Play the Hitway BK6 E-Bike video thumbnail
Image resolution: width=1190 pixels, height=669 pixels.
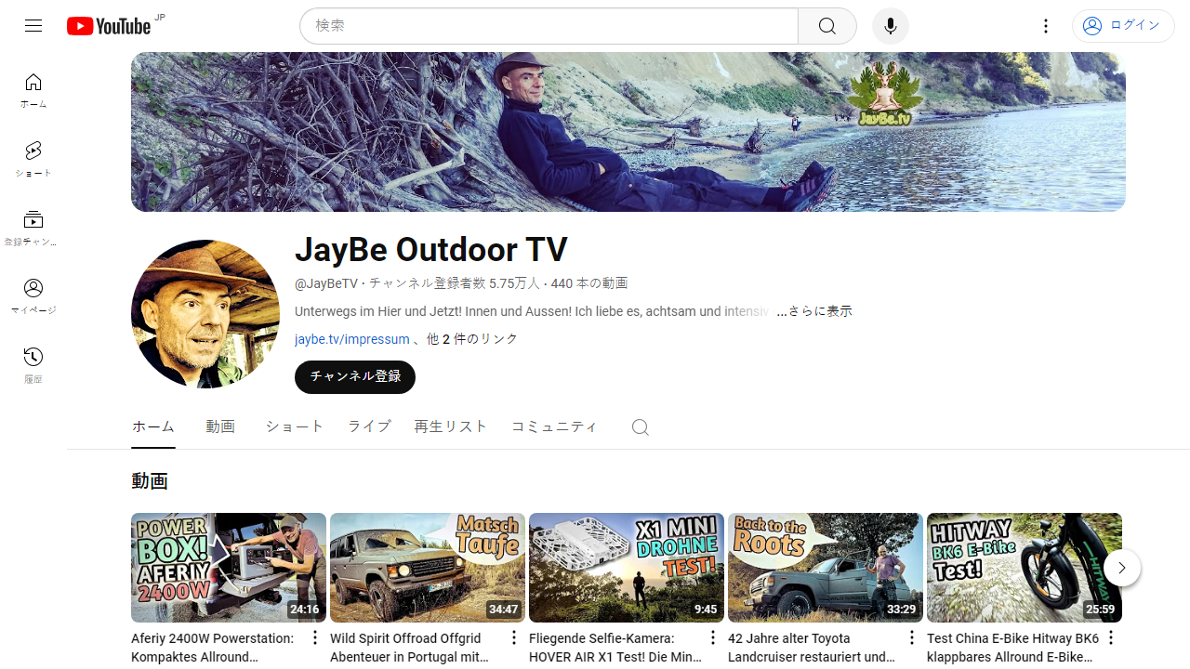coord(1025,568)
